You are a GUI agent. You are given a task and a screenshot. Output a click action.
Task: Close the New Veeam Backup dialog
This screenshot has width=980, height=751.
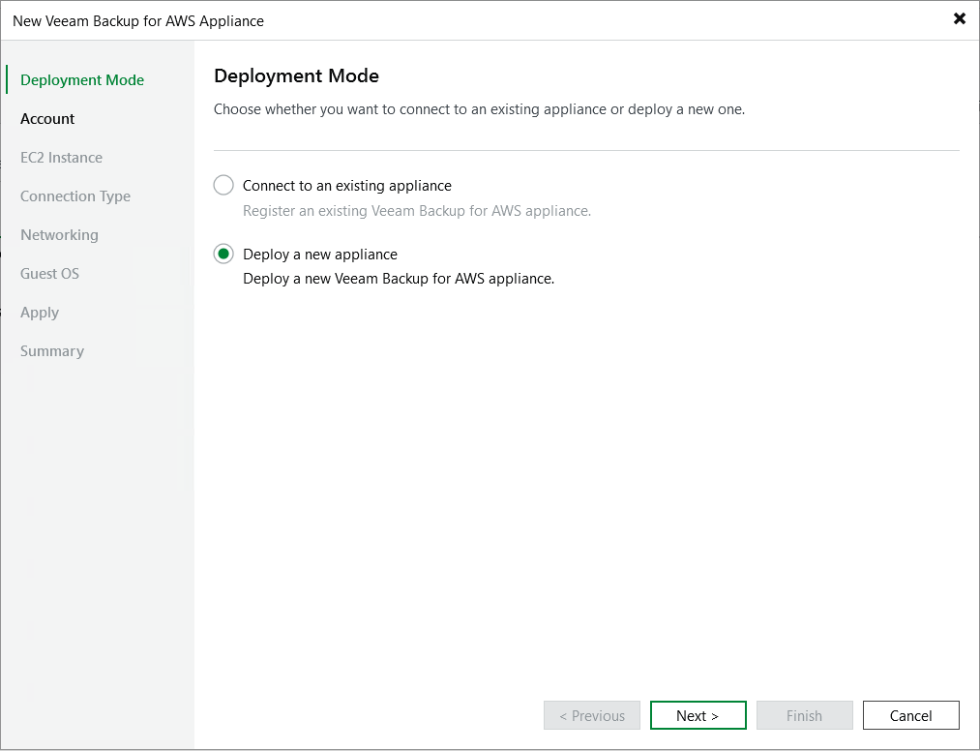click(959, 18)
